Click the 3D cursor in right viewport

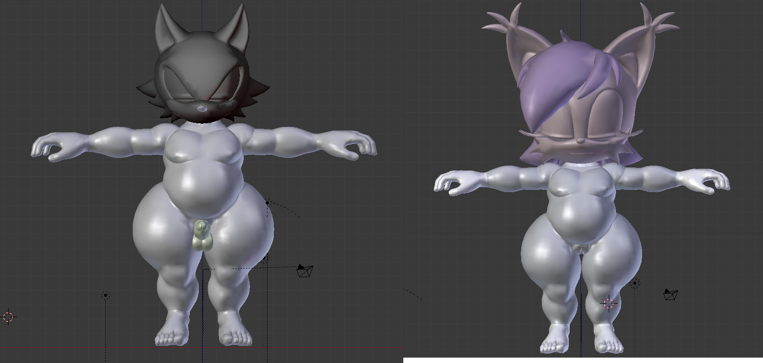pos(609,304)
